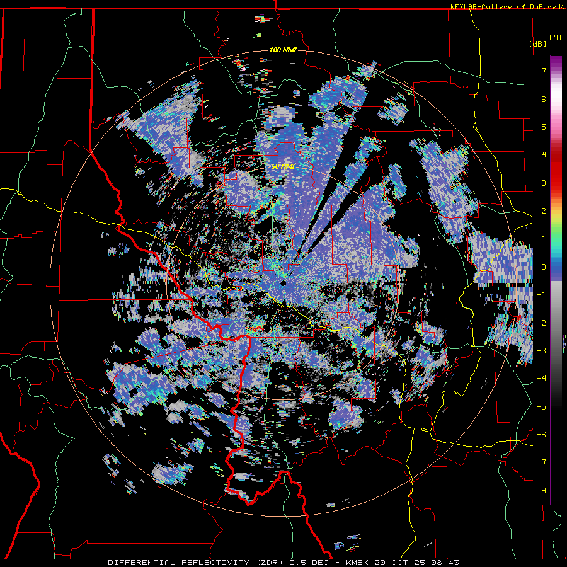Image resolution: width=567 pixels, height=567 pixels.
Task: Click the -2 value on color scale
Action: click(541, 323)
